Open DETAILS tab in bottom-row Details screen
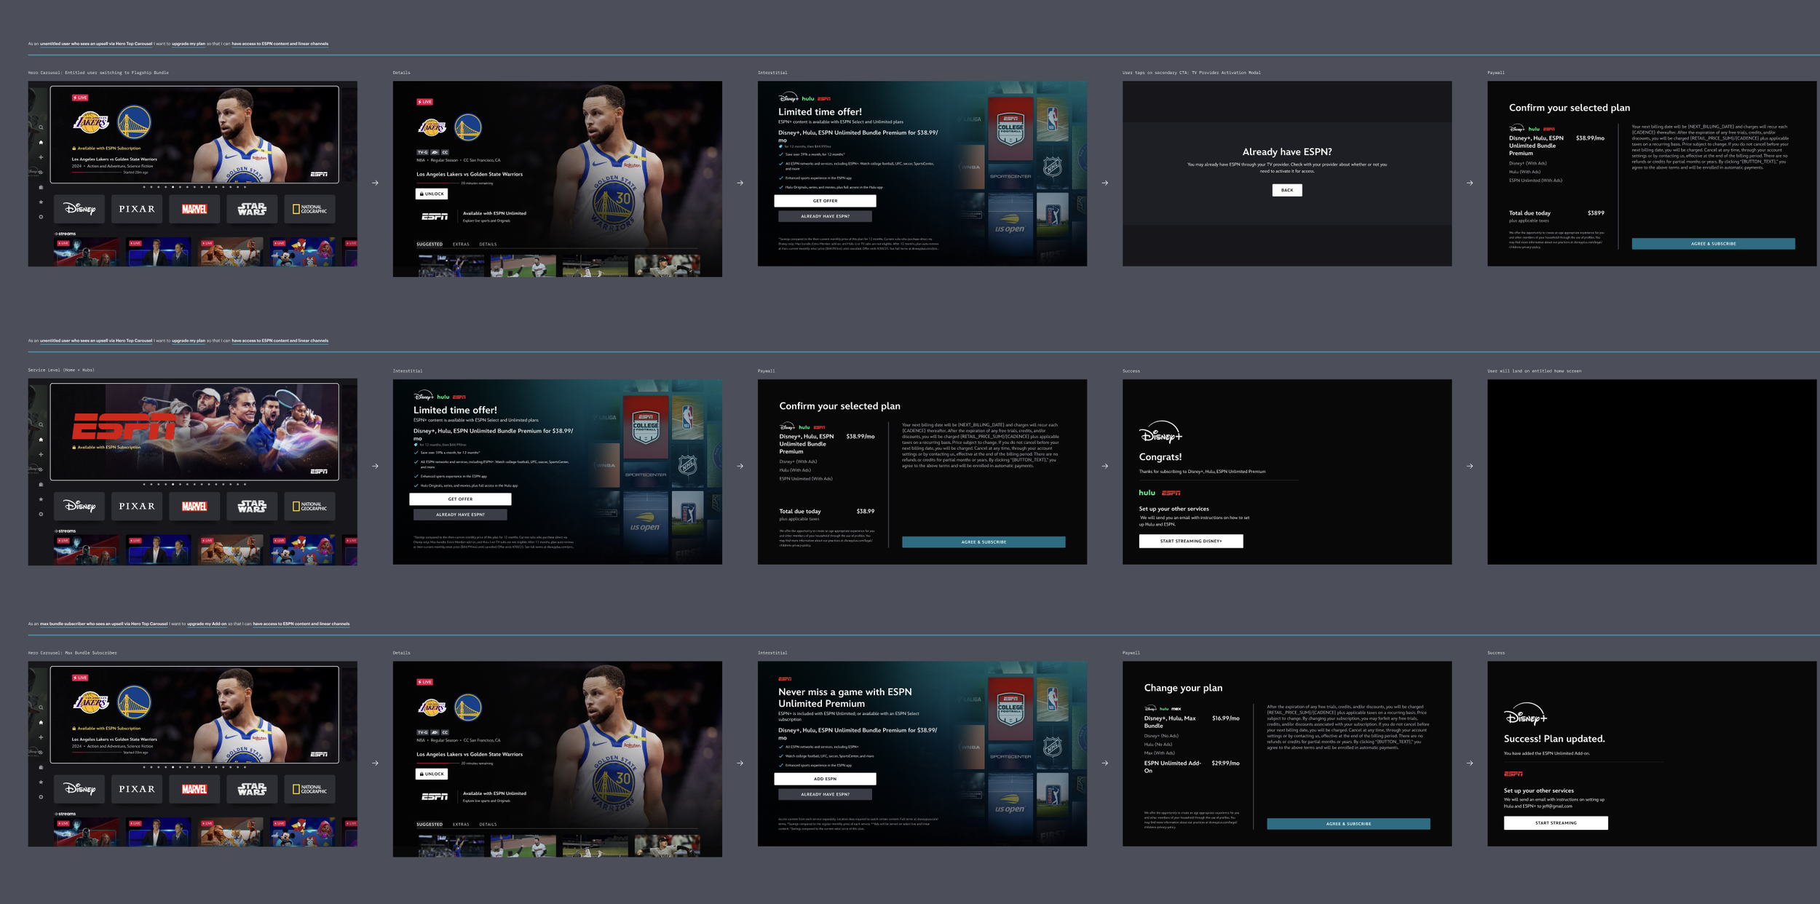1820x904 pixels. (488, 825)
